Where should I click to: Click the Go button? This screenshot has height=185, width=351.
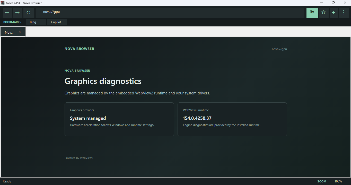(x=312, y=13)
